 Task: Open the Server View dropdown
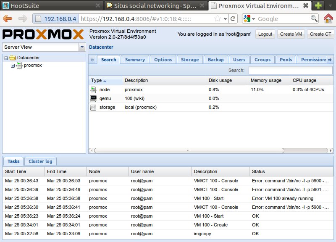pos(81,47)
